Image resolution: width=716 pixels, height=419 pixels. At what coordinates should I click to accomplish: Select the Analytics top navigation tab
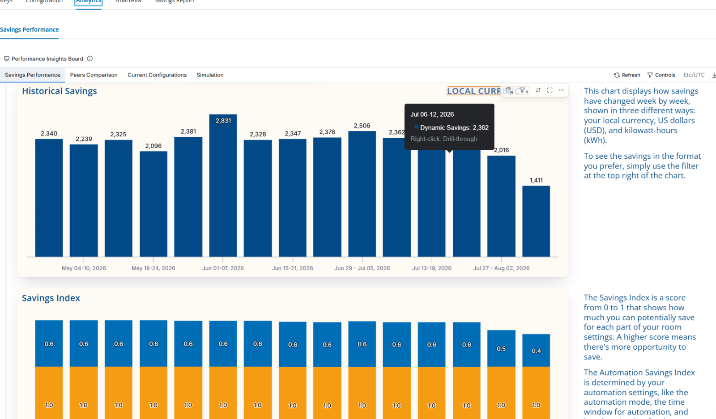pos(89,2)
